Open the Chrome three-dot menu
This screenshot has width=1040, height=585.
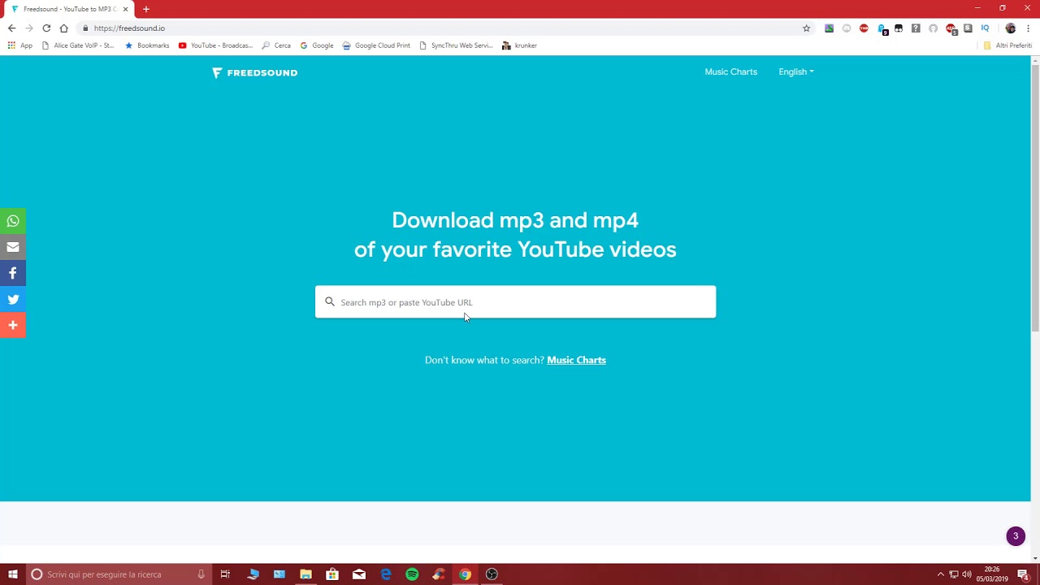[1028, 28]
